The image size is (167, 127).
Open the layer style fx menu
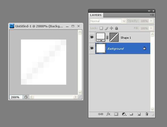(108, 114)
